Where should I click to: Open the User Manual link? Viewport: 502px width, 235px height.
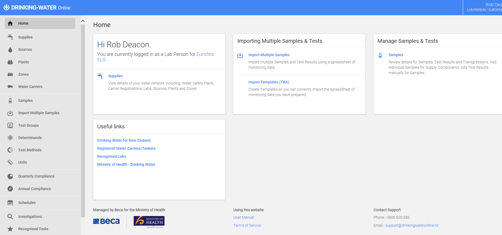click(x=243, y=217)
